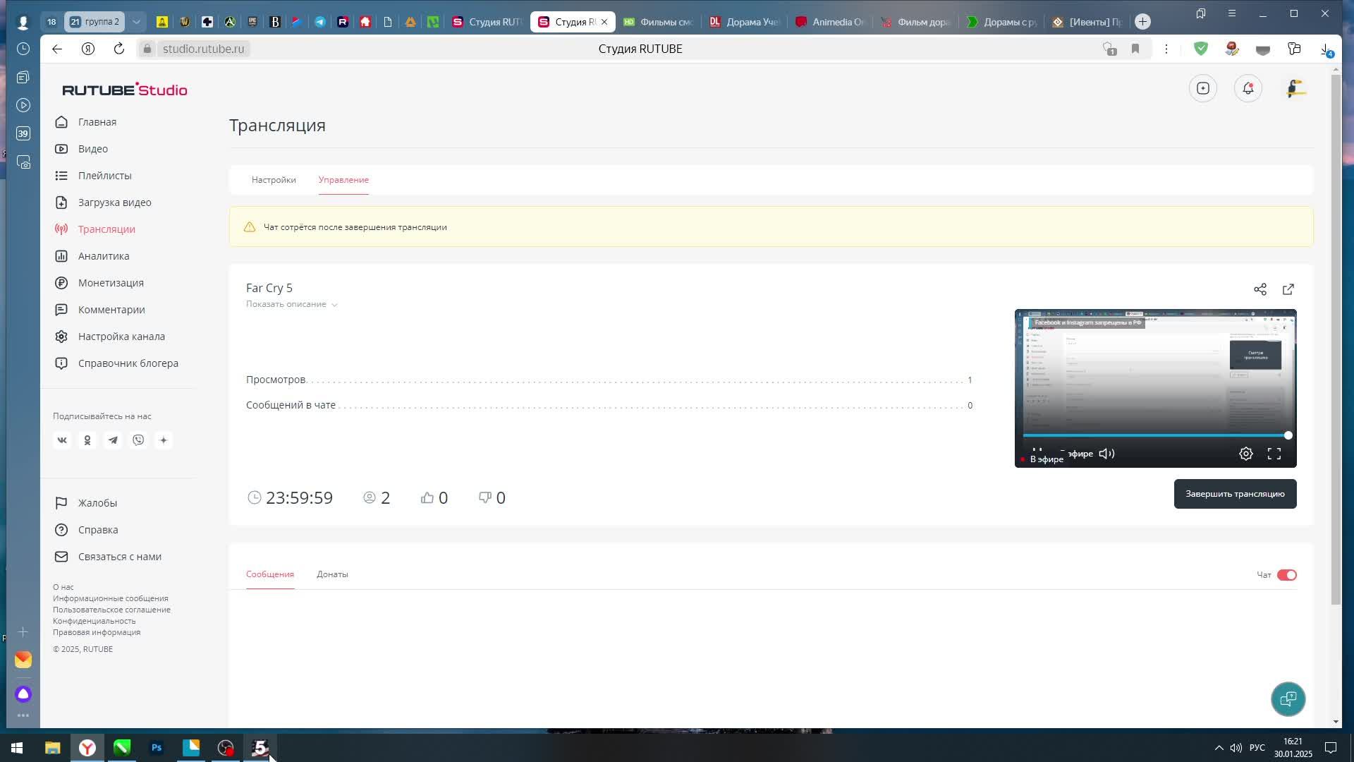Enter fullscreen in the stream player

1274,454
